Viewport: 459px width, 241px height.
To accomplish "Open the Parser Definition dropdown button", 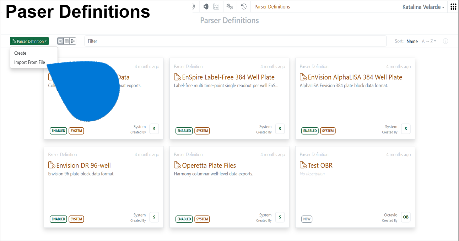I will coord(29,41).
